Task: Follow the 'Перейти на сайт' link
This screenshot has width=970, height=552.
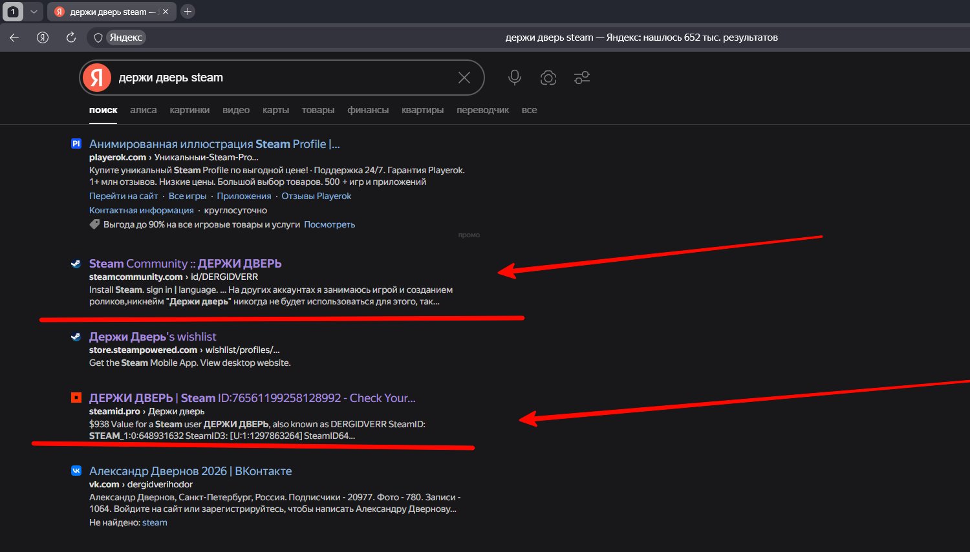Action: (x=124, y=196)
